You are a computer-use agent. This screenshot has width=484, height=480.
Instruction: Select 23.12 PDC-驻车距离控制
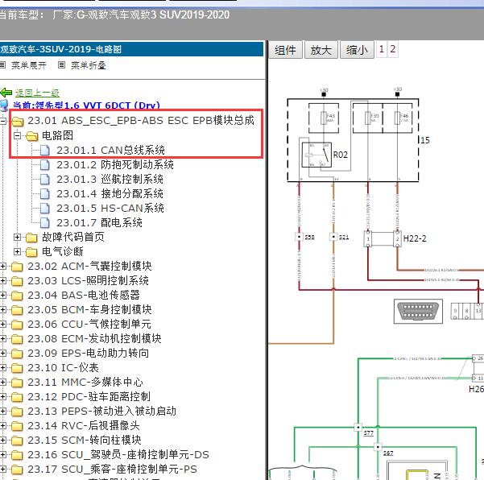89,397
